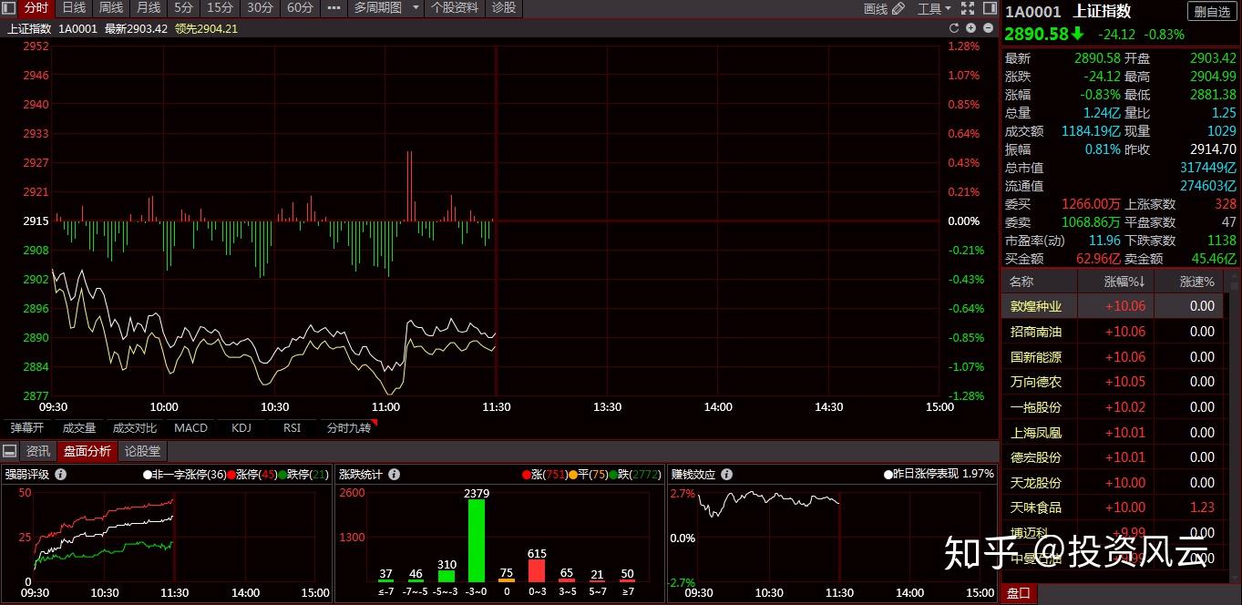Click the left panel layout icon in toolbar
The height and width of the screenshot is (605, 1242).
click(x=9, y=8)
